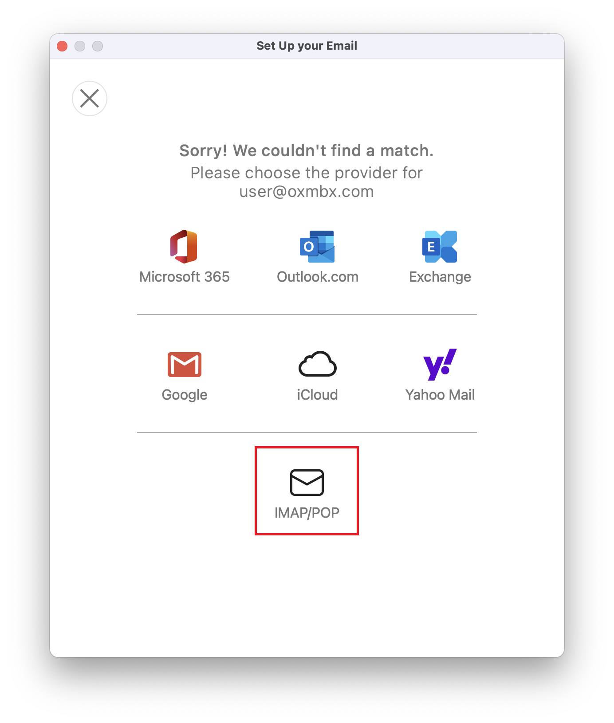Choose the IMAP/POP envelope icon

click(x=307, y=482)
